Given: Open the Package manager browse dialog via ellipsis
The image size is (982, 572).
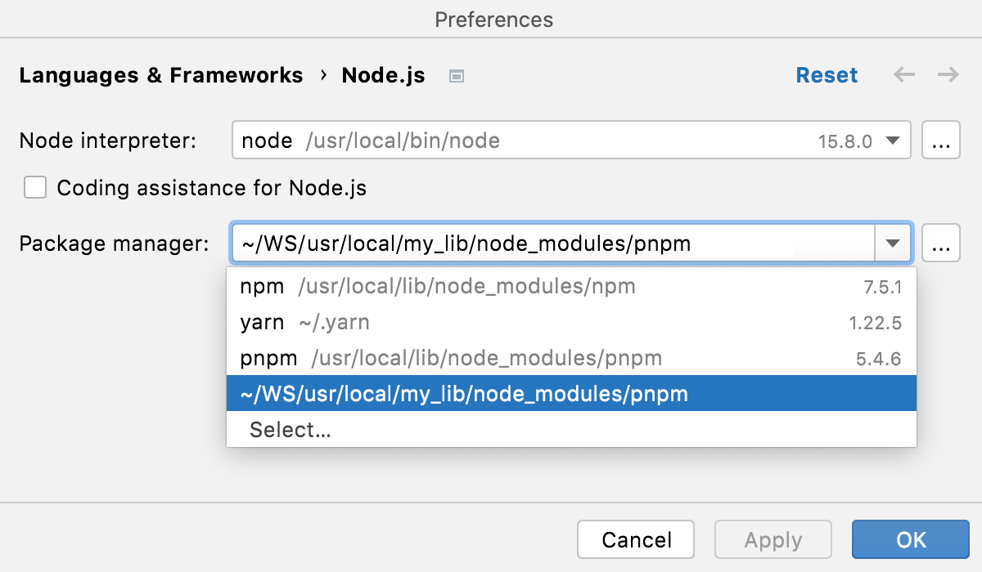Looking at the screenshot, I should (x=941, y=243).
